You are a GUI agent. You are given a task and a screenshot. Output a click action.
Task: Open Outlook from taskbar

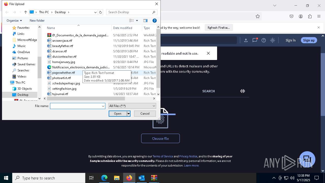tap(142, 178)
